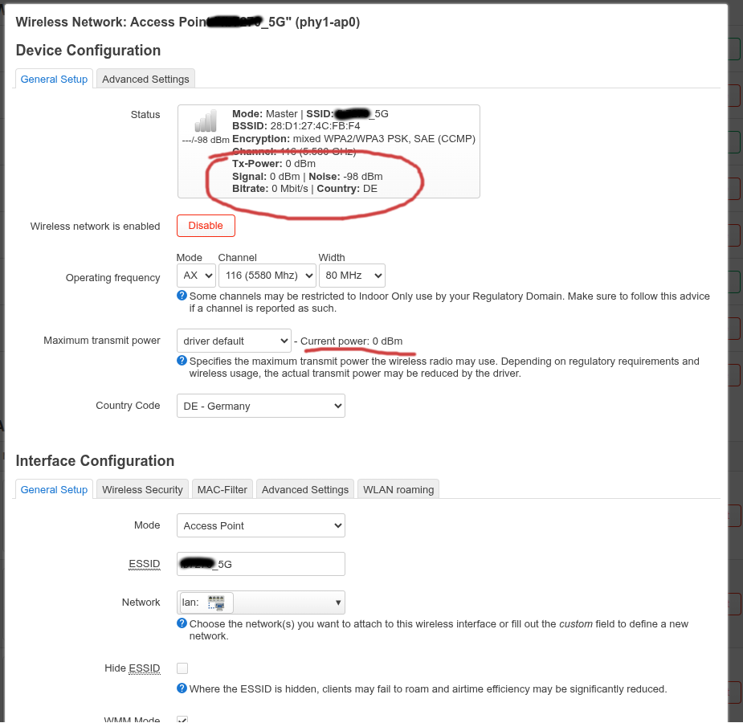Switch to Device Configuration Advanced Settings tab
743x723 pixels.
[x=145, y=79]
